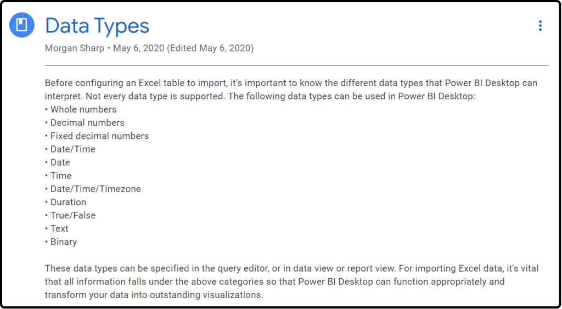Click the blue material bookmark icon

22,25
